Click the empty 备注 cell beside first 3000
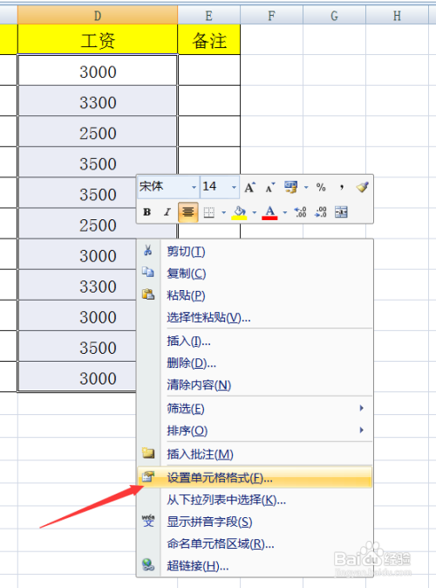This screenshot has width=436, height=588. point(208,71)
